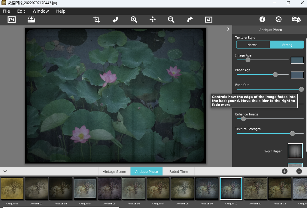Switch to the Faded Time tab

[x=178, y=172]
